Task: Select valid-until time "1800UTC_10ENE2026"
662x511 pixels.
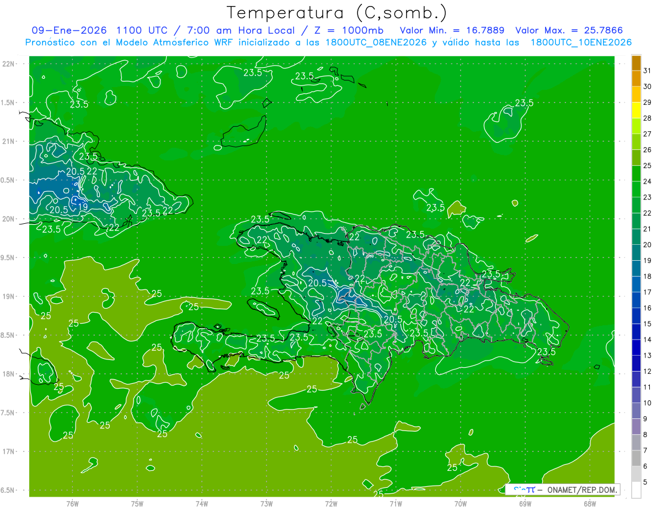Action: pyautogui.click(x=581, y=42)
